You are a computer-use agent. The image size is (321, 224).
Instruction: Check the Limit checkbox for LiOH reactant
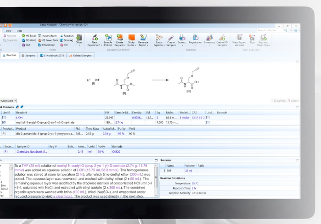point(4,117)
